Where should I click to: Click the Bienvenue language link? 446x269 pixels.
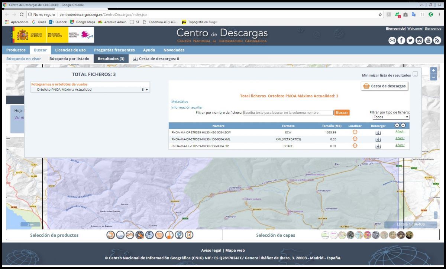click(x=433, y=29)
